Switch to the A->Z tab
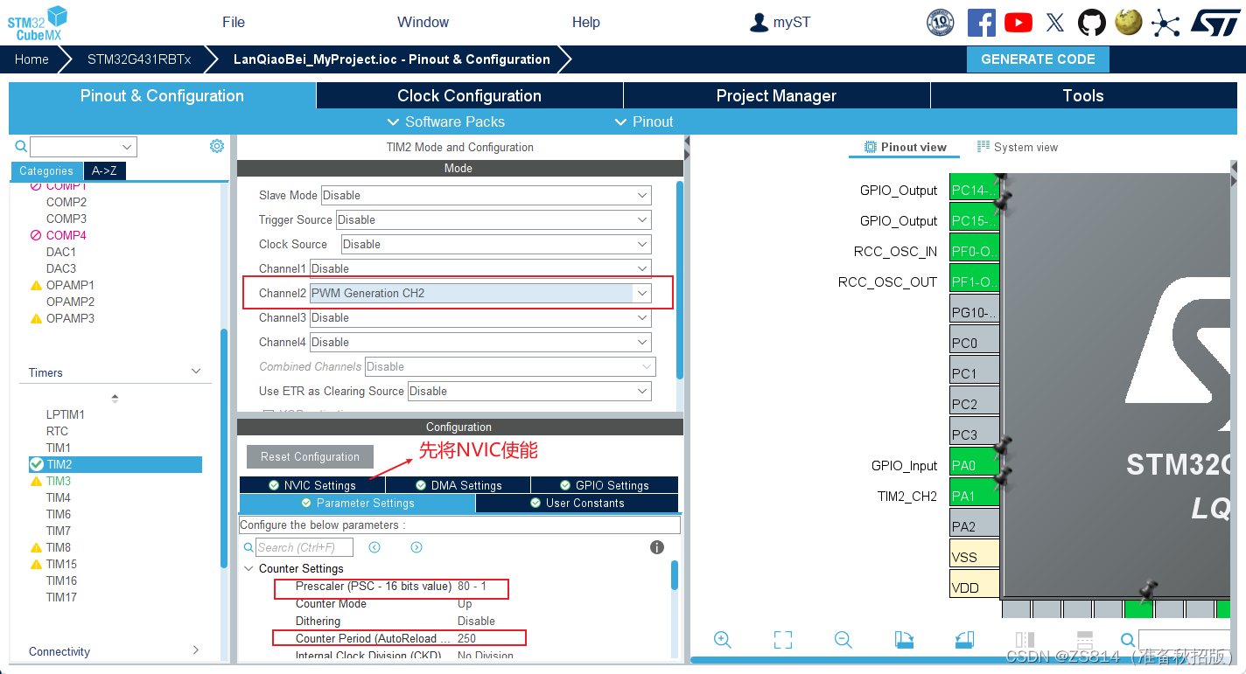The height and width of the screenshot is (674, 1246). (x=104, y=171)
